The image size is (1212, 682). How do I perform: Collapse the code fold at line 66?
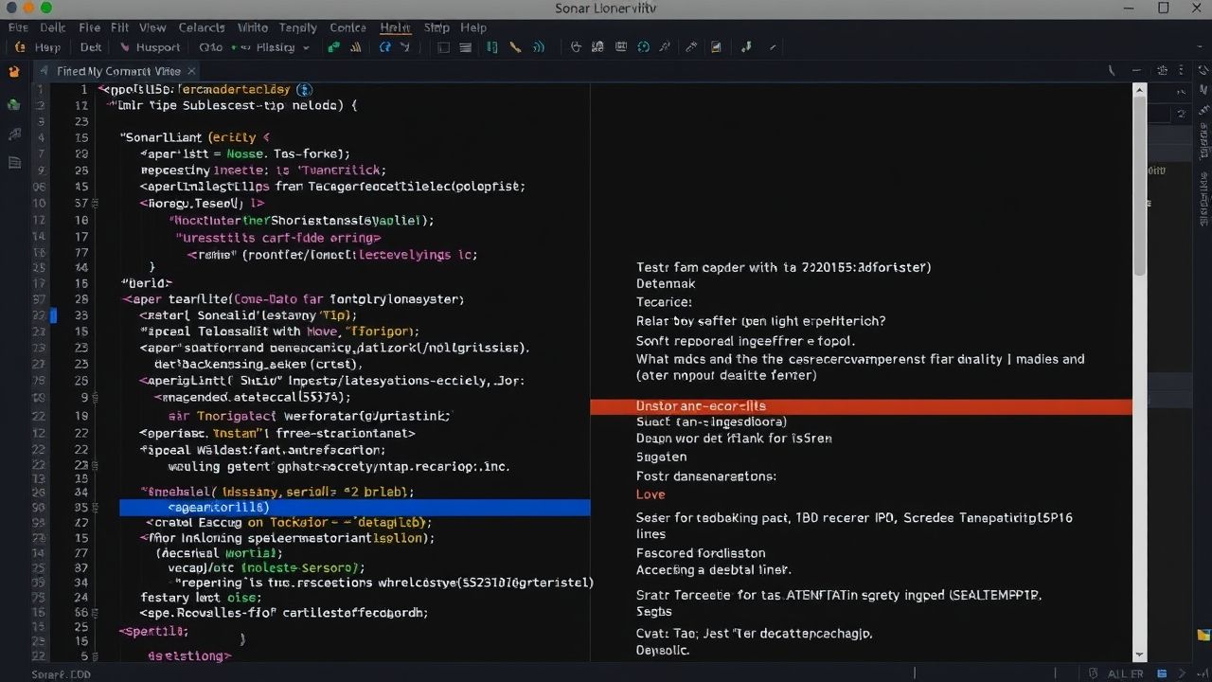click(96, 613)
